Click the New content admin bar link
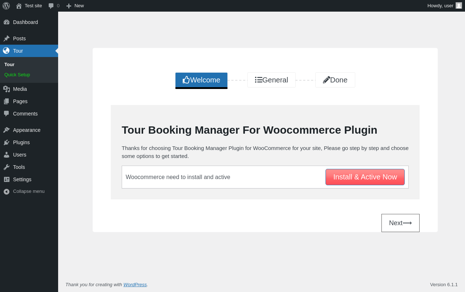465x292 pixels. point(75,6)
